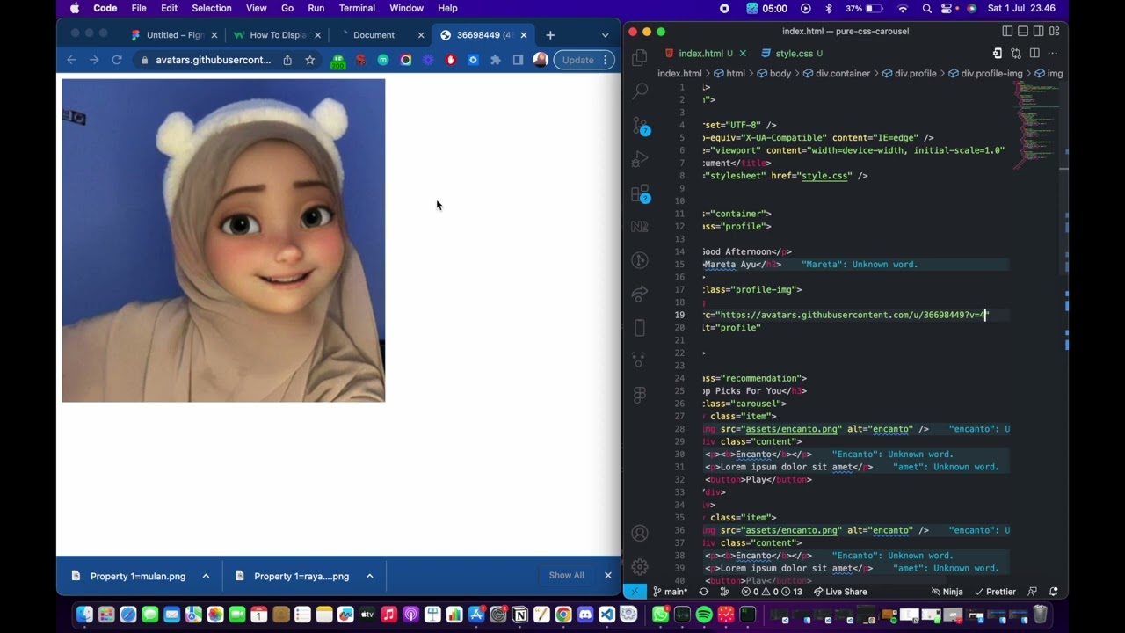Open notifications bell in status bar
Image resolution: width=1125 pixels, height=633 pixels.
(x=1053, y=592)
